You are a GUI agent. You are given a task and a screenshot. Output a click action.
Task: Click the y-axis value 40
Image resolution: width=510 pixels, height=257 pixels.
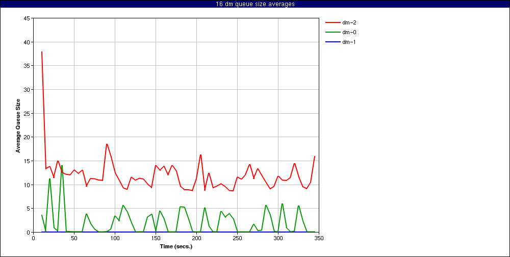click(x=27, y=42)
